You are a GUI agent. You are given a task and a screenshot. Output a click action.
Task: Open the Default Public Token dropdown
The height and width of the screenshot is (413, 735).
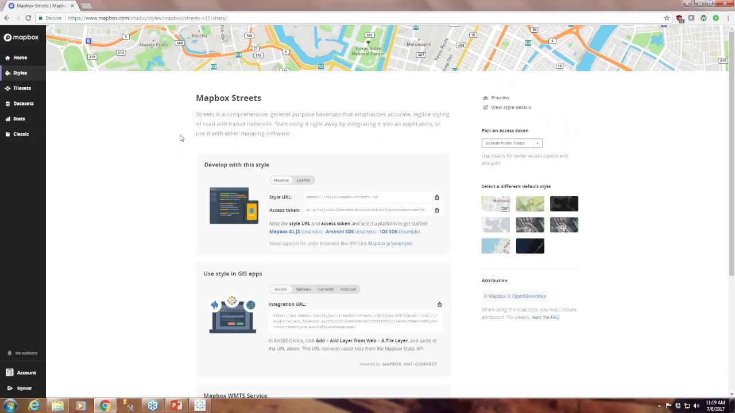point(512,143)
